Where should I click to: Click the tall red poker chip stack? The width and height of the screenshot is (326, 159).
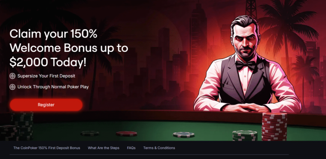[x=274, y=127]
